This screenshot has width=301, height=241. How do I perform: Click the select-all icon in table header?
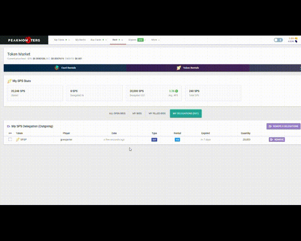[x=10, y=133]
